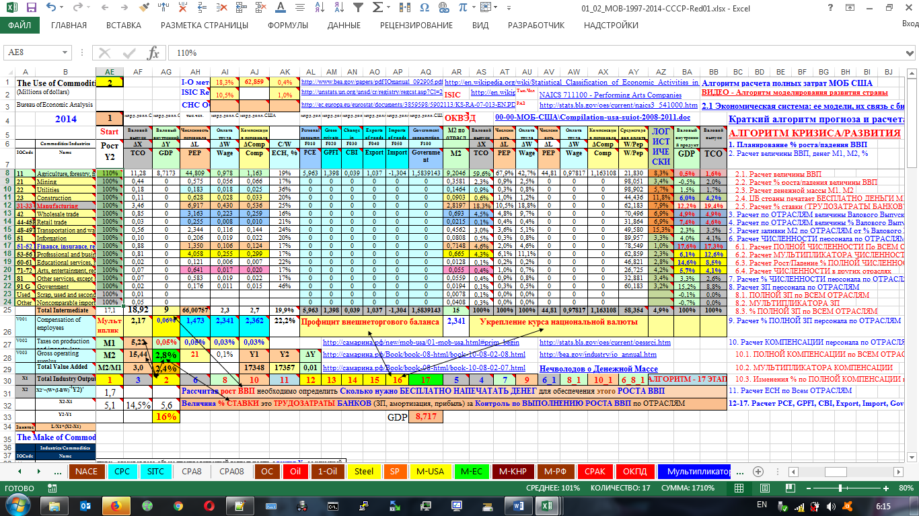Open the ФОРМУЛЫ ribbon tab
The width and height of the screenshot is (919, 516).
pos(288,26)
